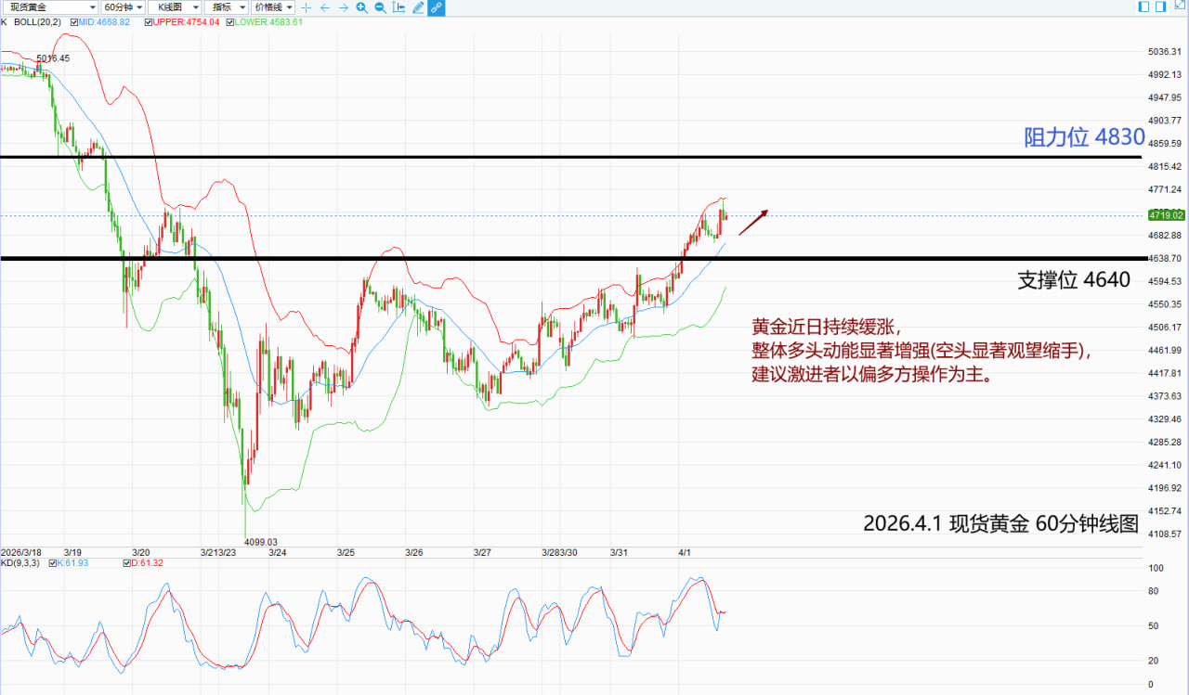Toggle the LOWER Bollinger band checkbox
The width and height of the screenshot is (1189, 695).
[230, 21]
